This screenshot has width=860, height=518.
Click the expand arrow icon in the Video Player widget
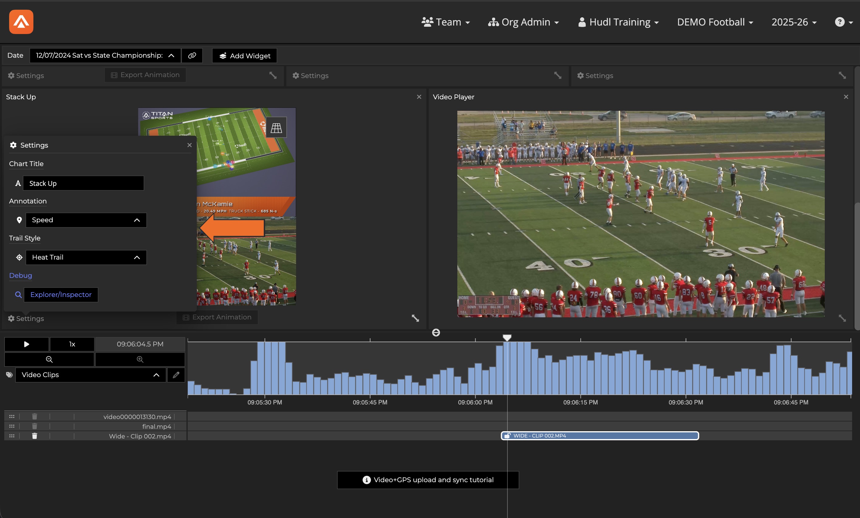pos(842,318)
